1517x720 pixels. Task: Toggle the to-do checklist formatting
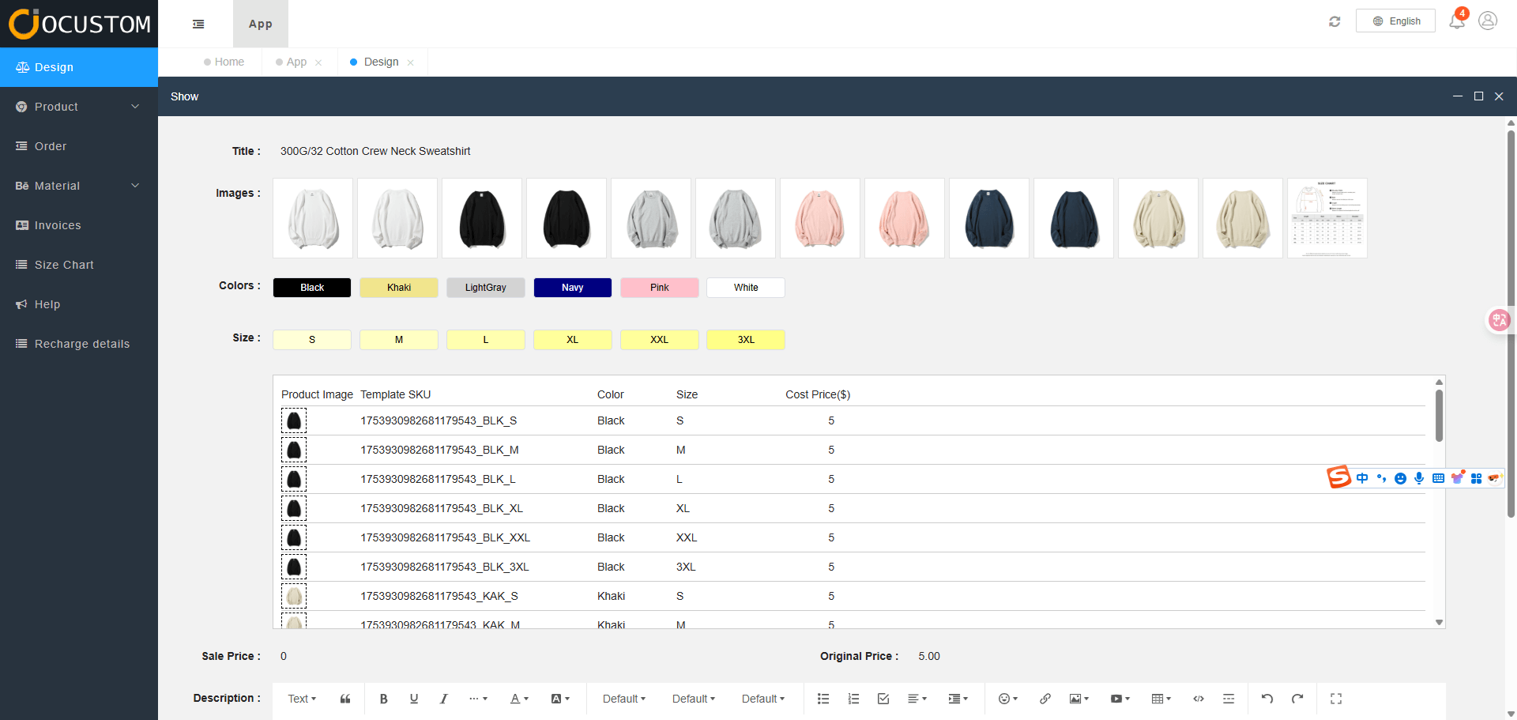(x=883, y=699)
